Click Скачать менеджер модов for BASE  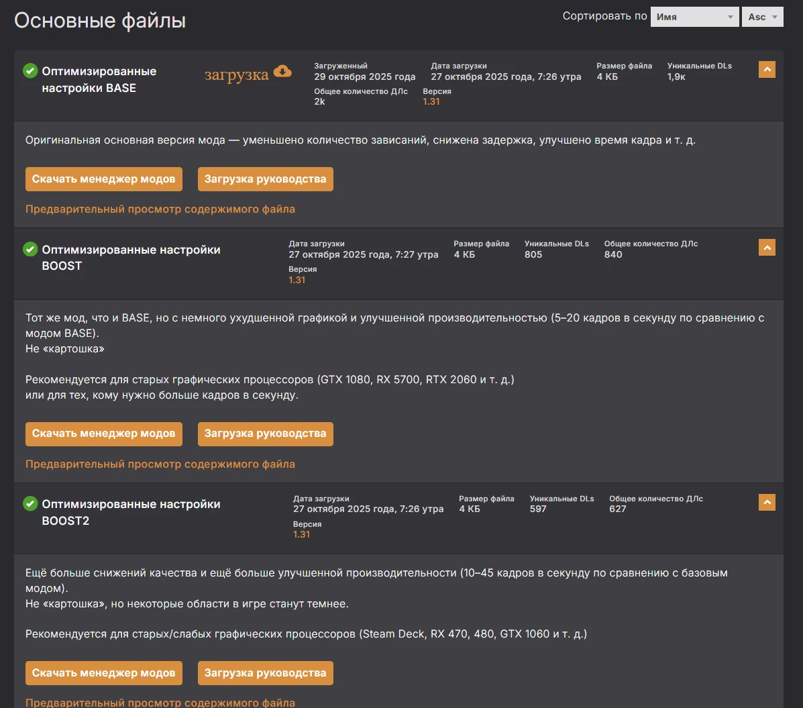tap(104, 179)
